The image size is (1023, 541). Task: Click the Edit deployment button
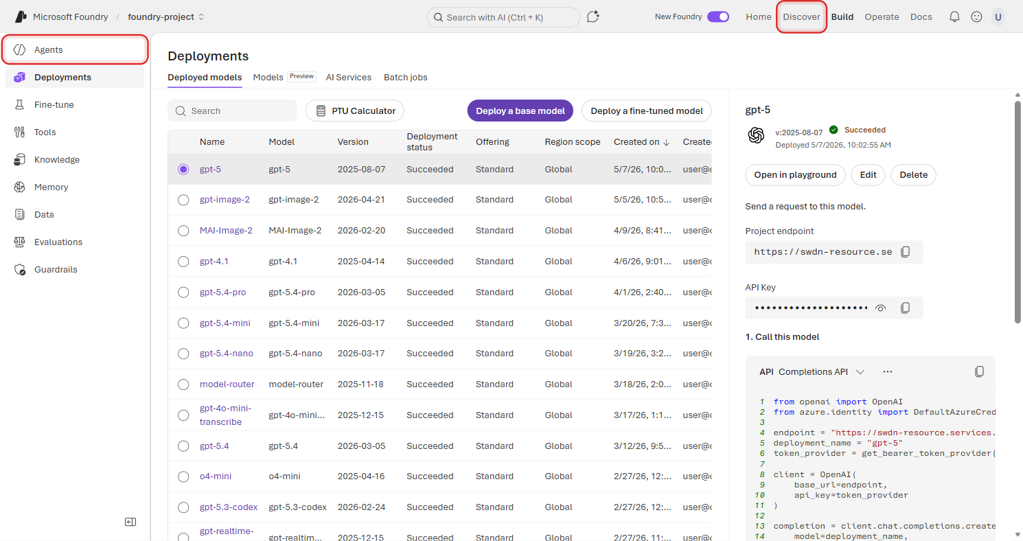[x=869, y=174]
